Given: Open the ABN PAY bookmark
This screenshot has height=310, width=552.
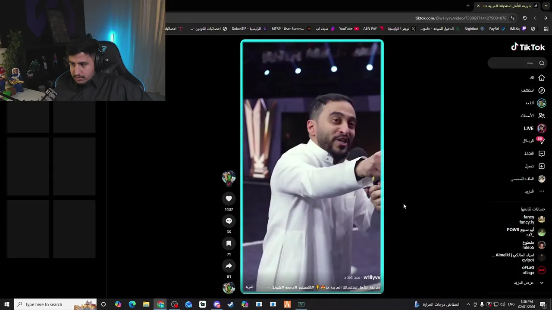Looking at the screenshot, I should pos(373,29).
